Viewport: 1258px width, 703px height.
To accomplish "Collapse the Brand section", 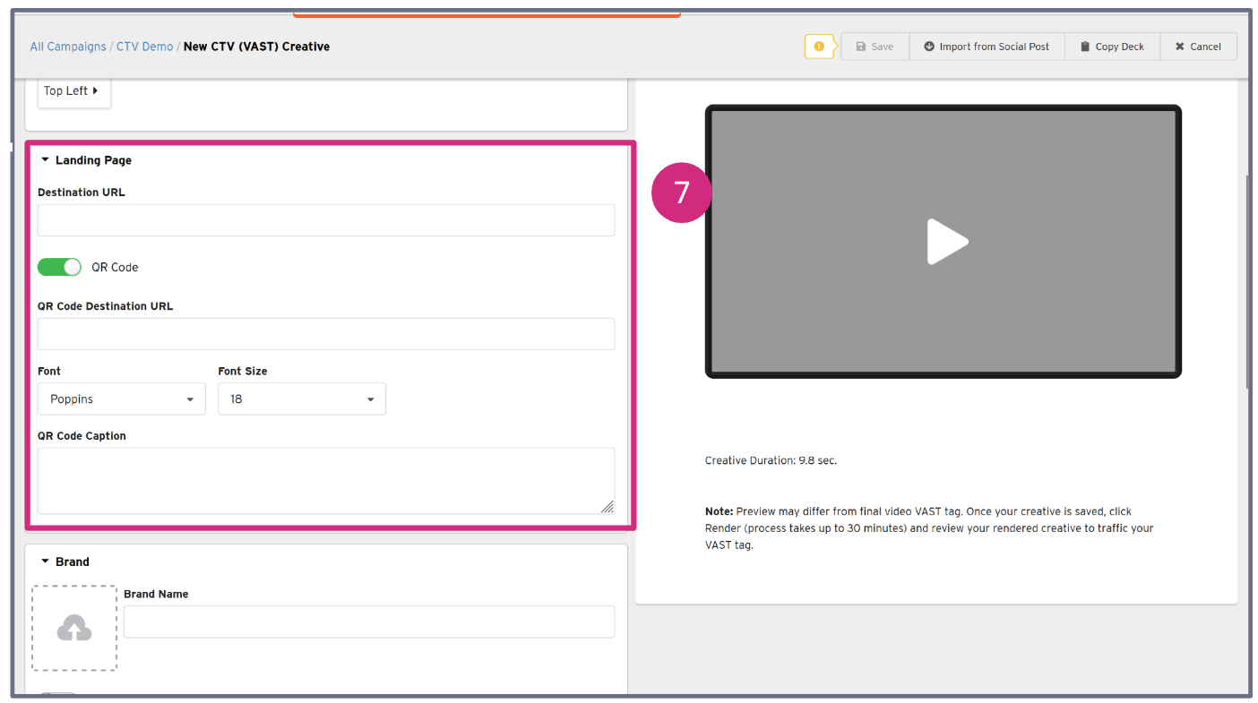I will (46, 562).
